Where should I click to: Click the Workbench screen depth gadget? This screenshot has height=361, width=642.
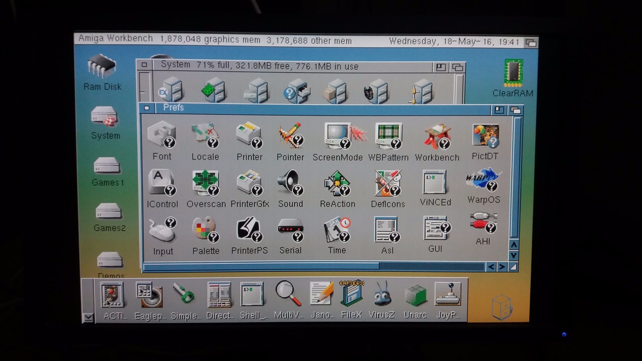(530, 43)
